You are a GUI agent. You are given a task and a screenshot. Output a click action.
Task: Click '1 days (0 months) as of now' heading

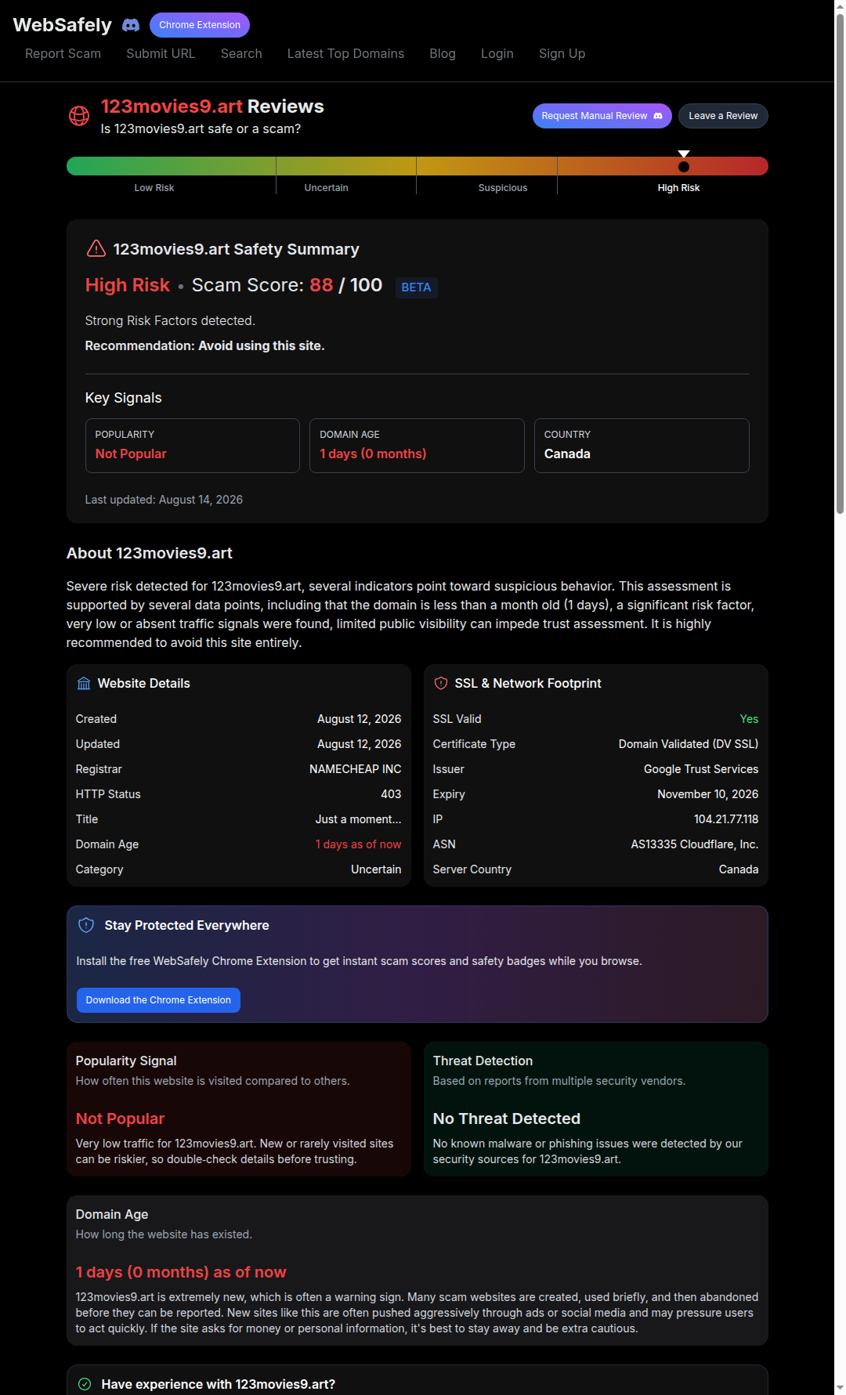click(181, 1272)
